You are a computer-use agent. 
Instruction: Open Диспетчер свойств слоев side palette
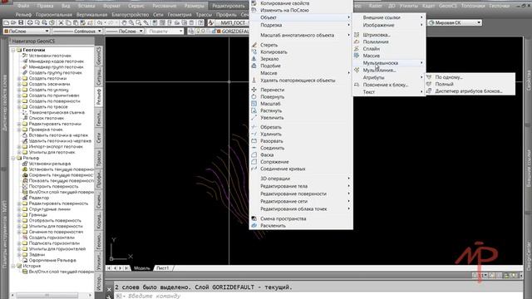(x=5, y=102)
